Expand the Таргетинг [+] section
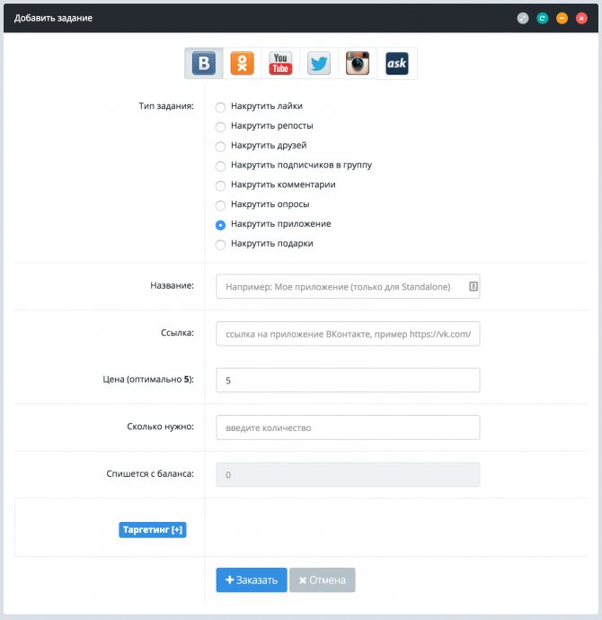This screenshot has height=620, width=602. click(x=153, y=530)
